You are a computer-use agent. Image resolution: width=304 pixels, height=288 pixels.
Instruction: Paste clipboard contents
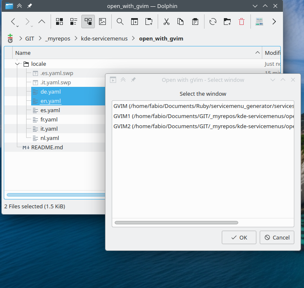pyautogui.click(x=195, y=22)
